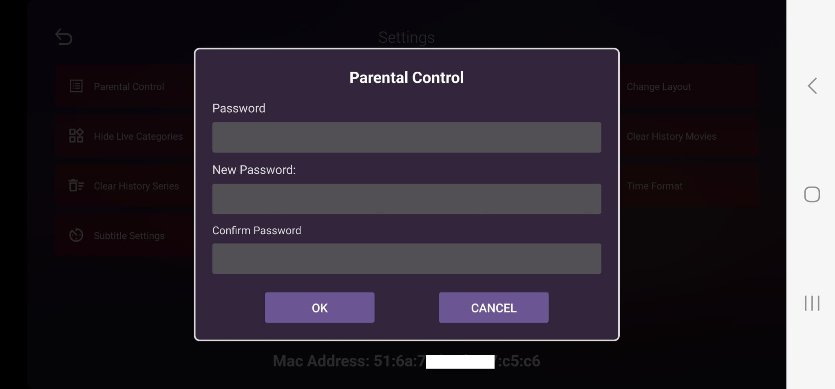
Task: Open the Time Format setting
Action: (654, 186)
